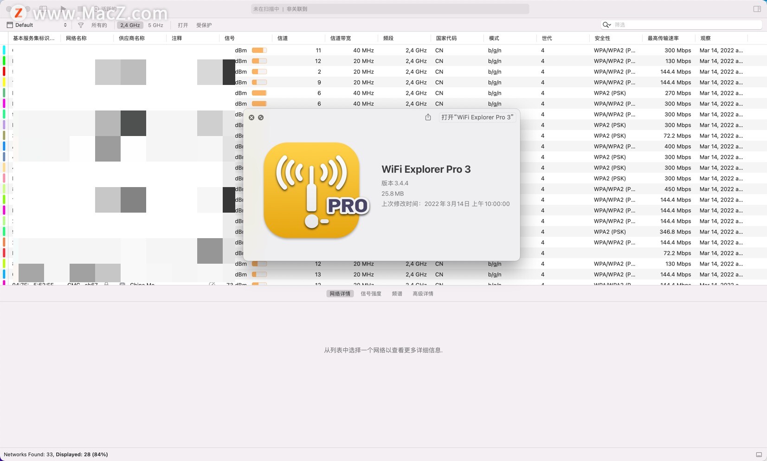Toggle the left sidebar panel icon
This screenshot has height=461, width=767.
point(43,9)
